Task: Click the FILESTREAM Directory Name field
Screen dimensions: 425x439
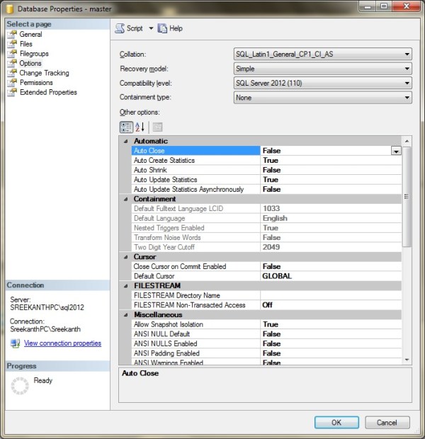Action: [x=330, y=295]
